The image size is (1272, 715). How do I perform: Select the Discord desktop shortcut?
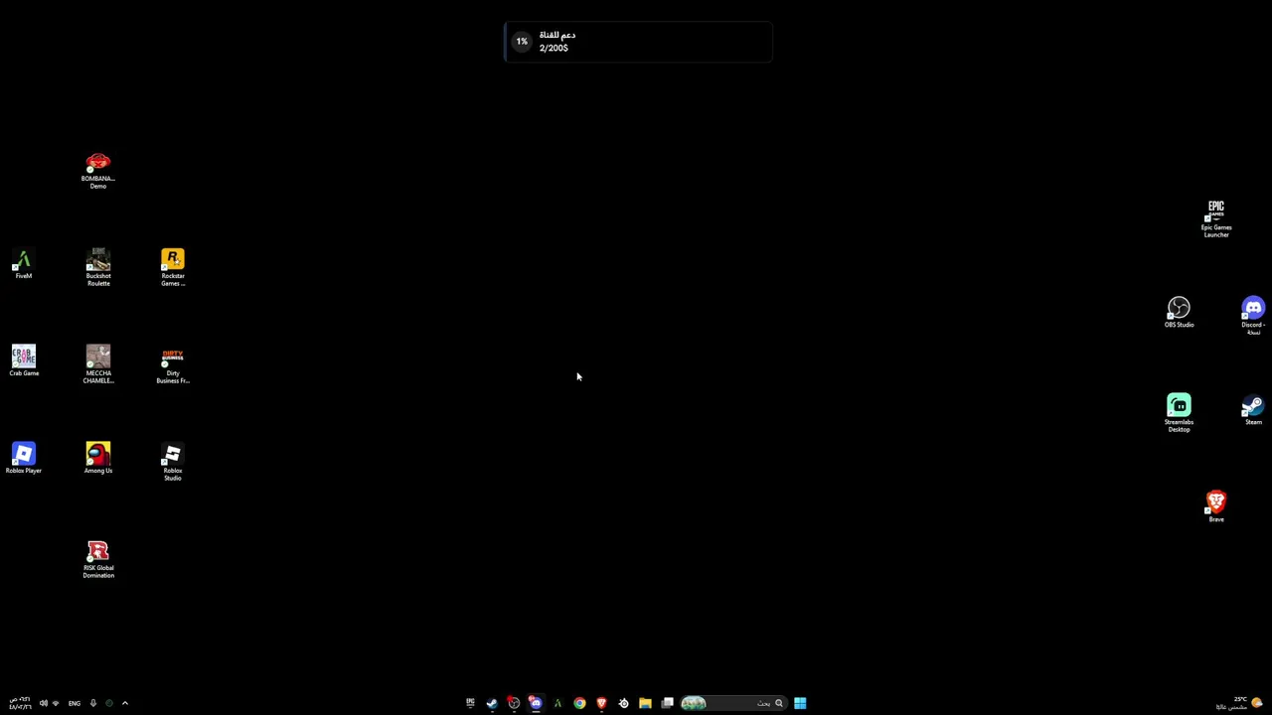click(1253, 317)
